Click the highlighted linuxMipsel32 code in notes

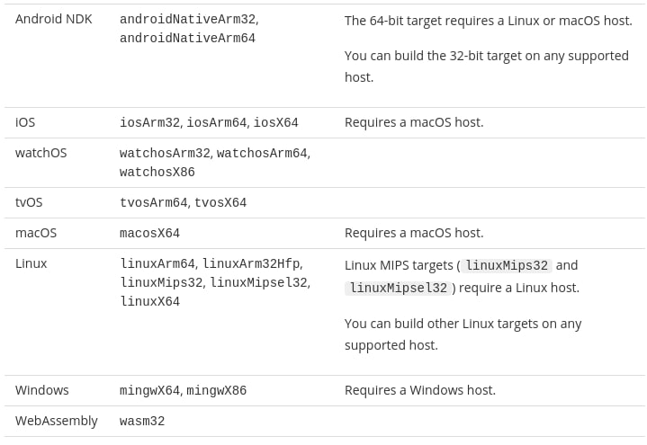click(x=398, y=288)
